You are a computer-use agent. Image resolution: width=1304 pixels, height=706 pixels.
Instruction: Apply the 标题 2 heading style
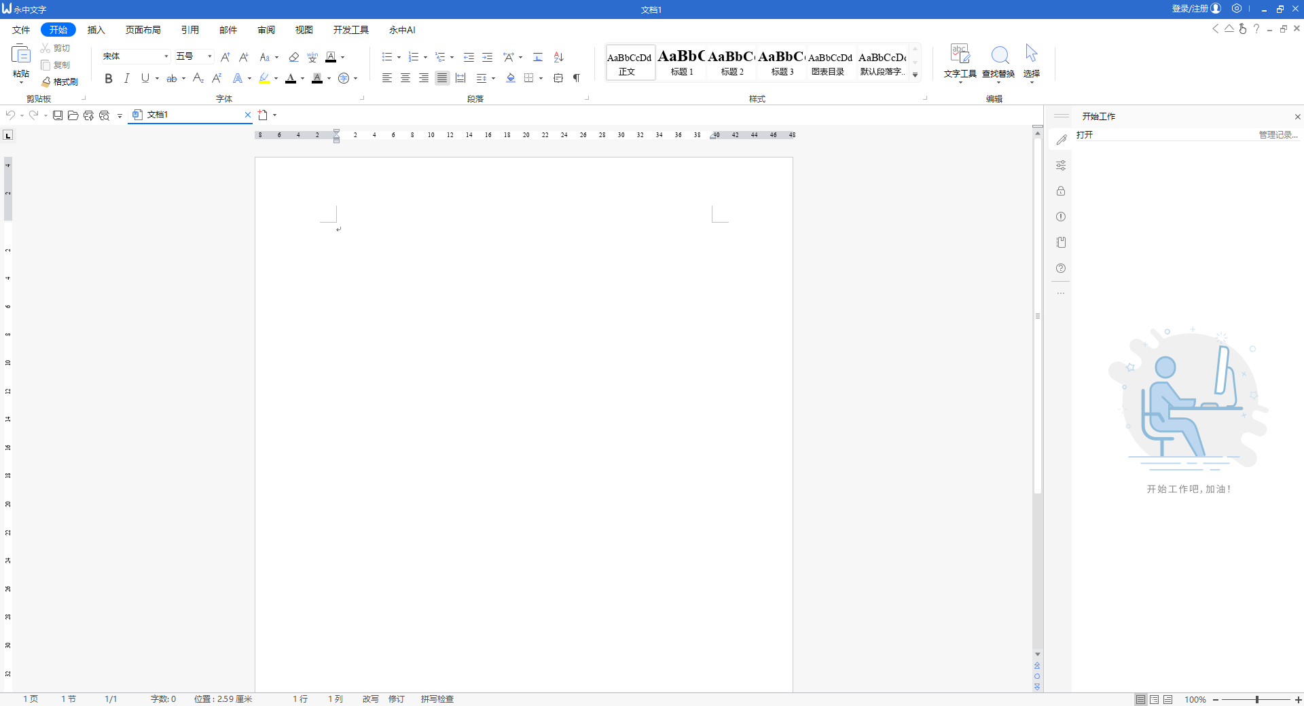click(732, 62)
